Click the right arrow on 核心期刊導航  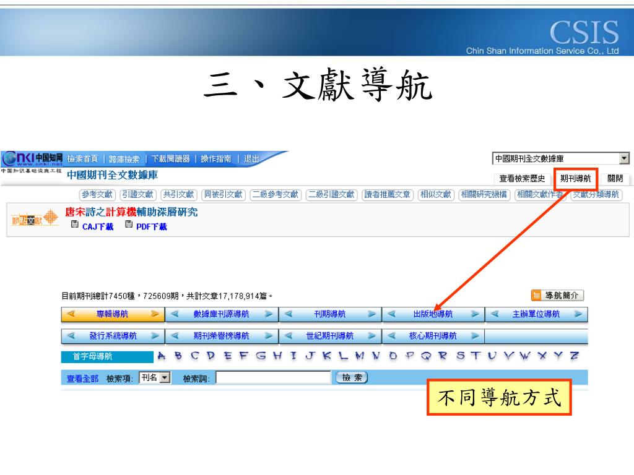coord(475,335)
